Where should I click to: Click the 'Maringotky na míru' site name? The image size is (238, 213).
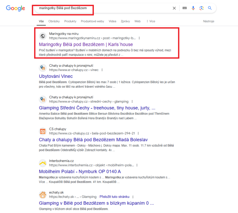coord(64,34)
